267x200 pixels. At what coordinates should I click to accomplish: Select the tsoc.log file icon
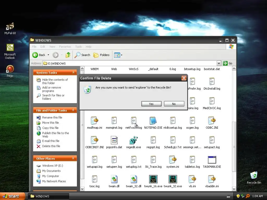pyautogui.click(x=94, y=179)
